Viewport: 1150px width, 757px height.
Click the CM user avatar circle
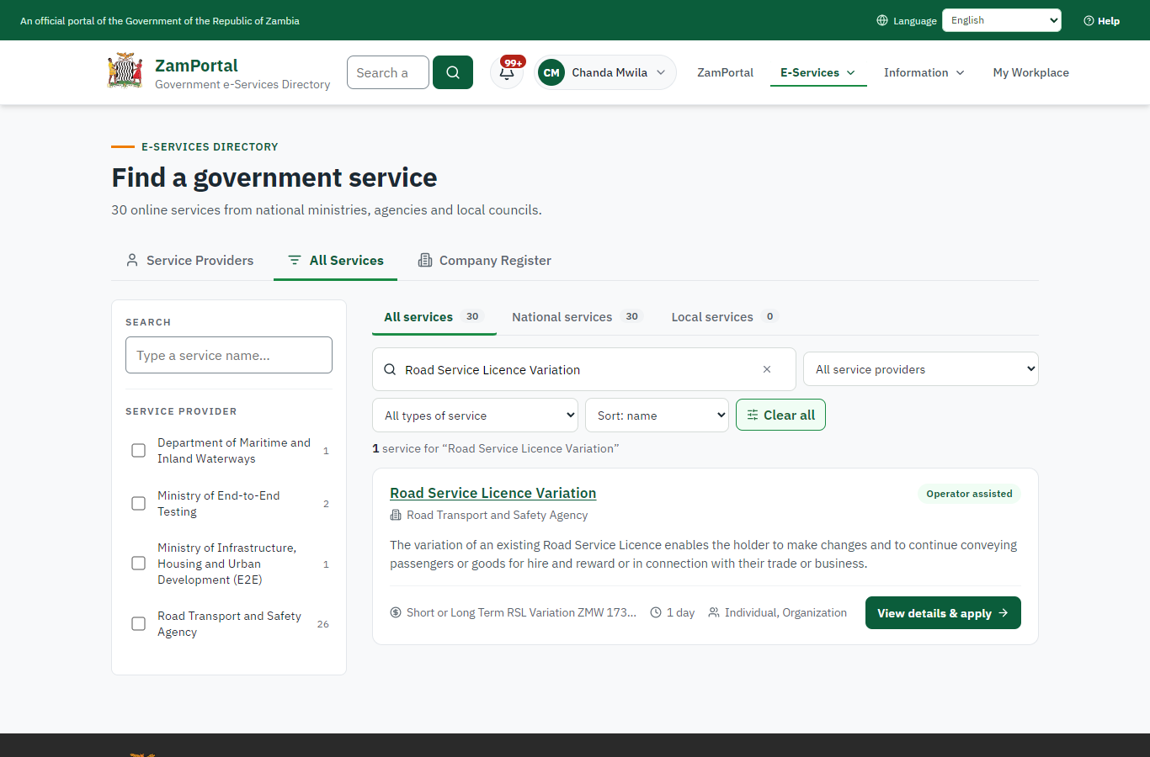pos(551,72)
